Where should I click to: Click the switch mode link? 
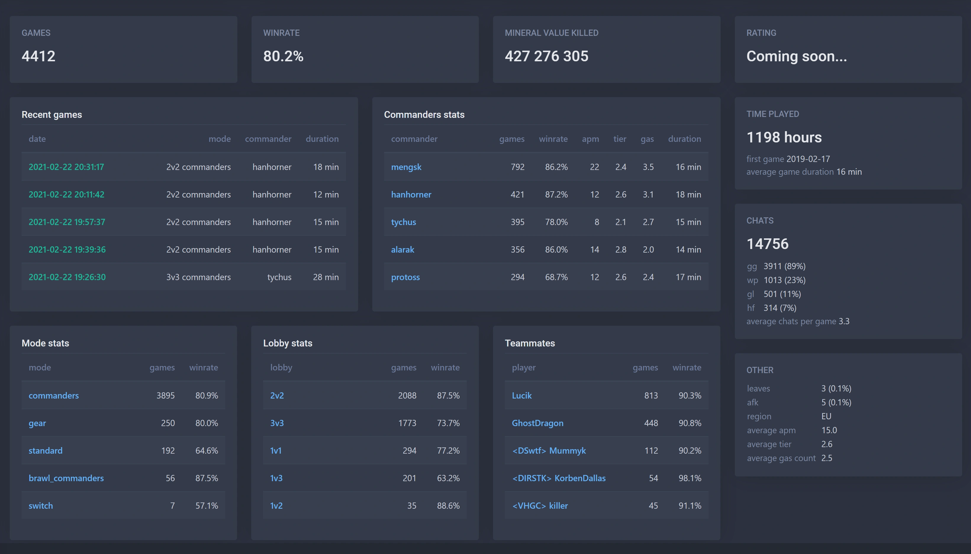coord(41,506)
